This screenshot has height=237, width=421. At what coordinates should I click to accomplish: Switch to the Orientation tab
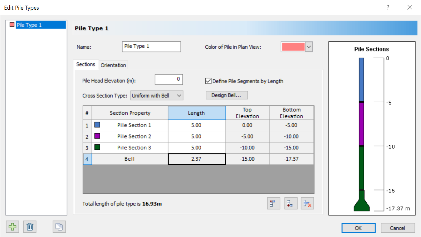click(113, 65)
